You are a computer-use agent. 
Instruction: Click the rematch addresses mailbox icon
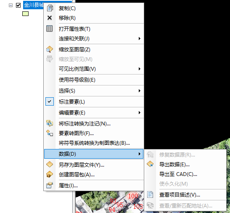150,205
